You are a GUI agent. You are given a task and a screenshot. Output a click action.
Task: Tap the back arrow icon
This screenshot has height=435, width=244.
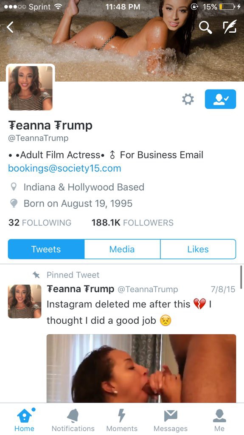click(x=10, y=27)
